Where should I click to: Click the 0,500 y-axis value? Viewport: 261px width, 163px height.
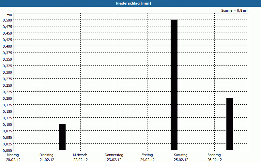click(x=7, y=20)
